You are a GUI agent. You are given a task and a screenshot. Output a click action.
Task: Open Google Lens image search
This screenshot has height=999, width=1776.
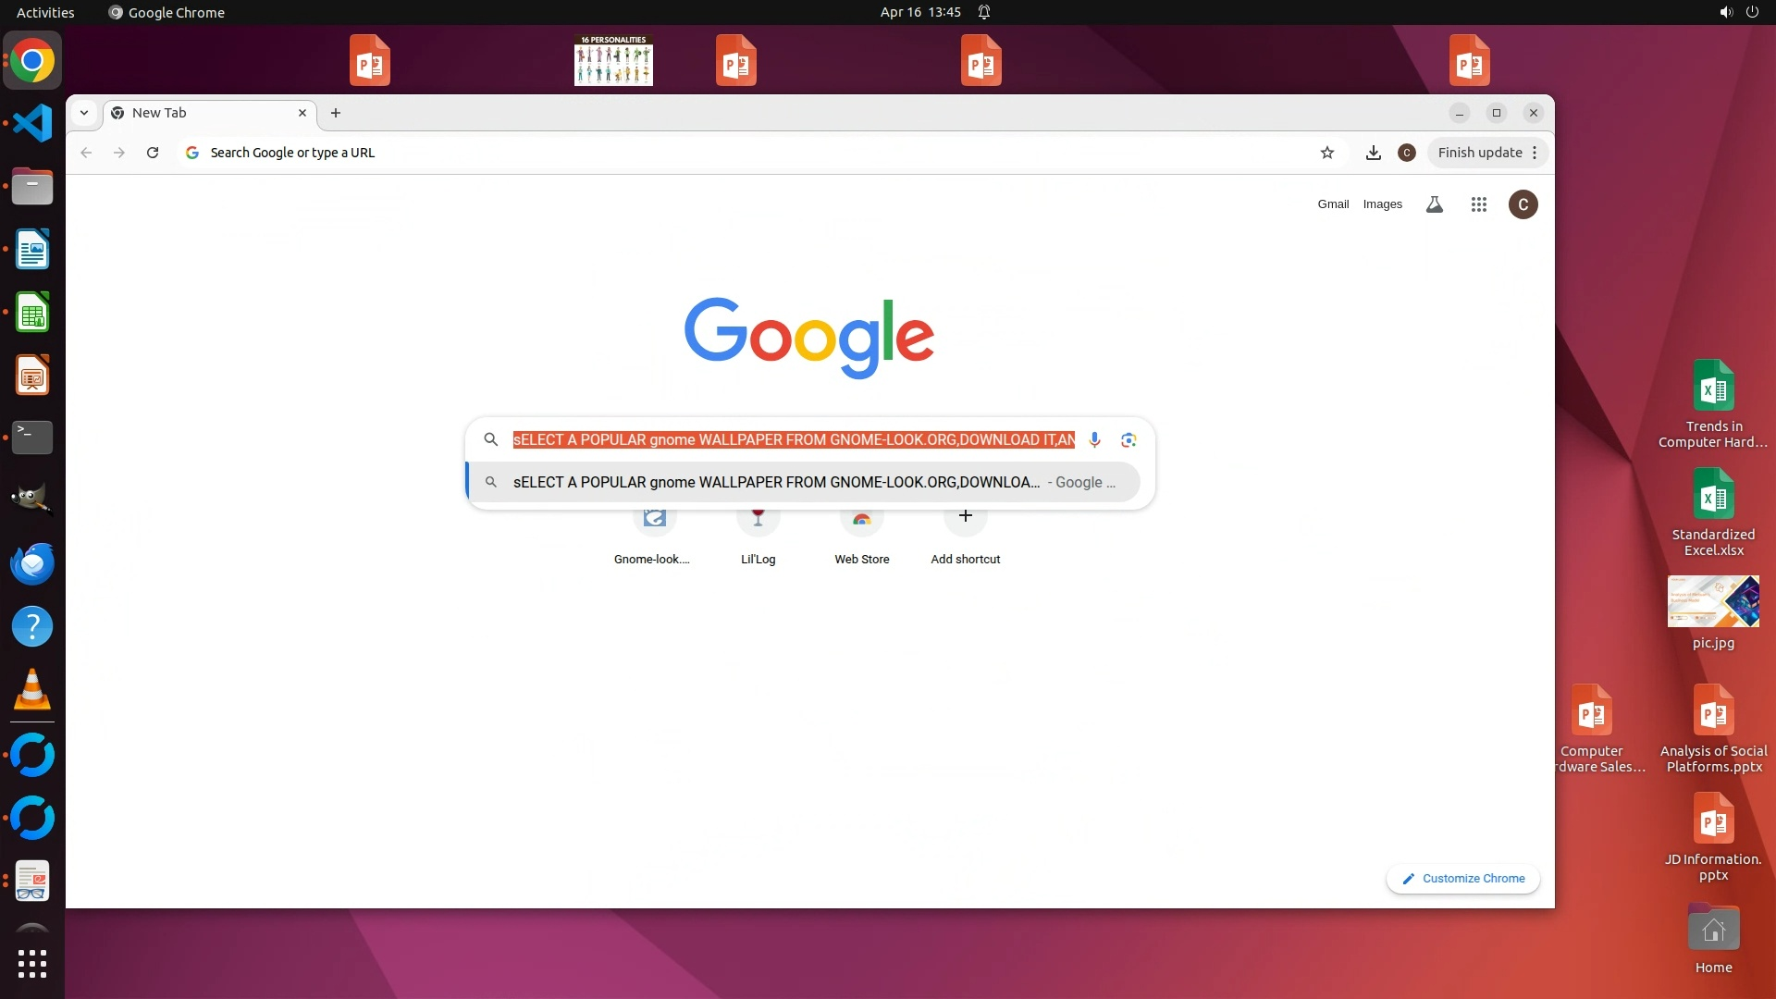coord(1128,439)
